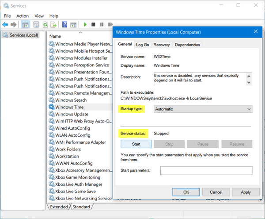This screenshot has height=219, width=265.
Task: Open the Action menu
Action: (x=23, y=16)
